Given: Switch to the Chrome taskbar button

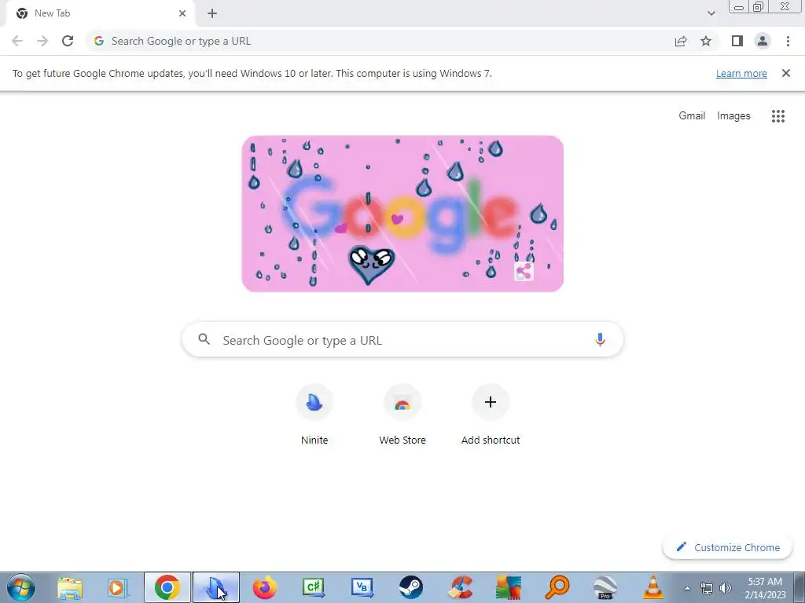Looking at the screenshot, I should click(167, 587).
